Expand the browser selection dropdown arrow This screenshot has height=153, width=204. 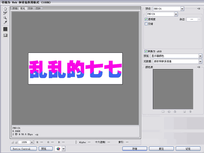click(x=64, y=149)
